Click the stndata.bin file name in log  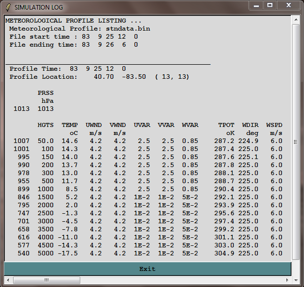point(130,29)
